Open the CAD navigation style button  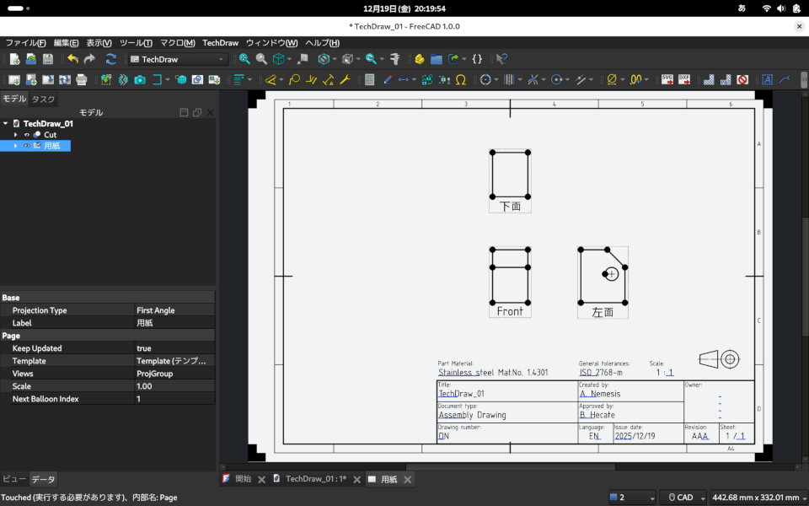[682, 498]
